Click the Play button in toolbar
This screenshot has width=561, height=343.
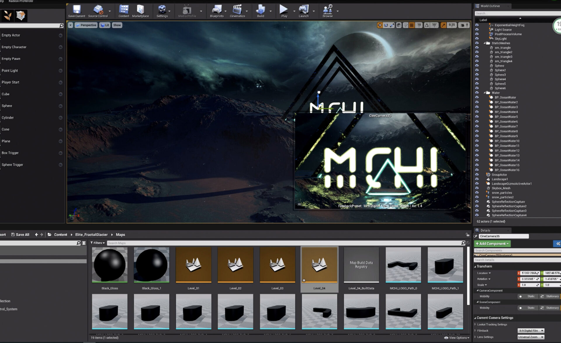tap(284, 11)
